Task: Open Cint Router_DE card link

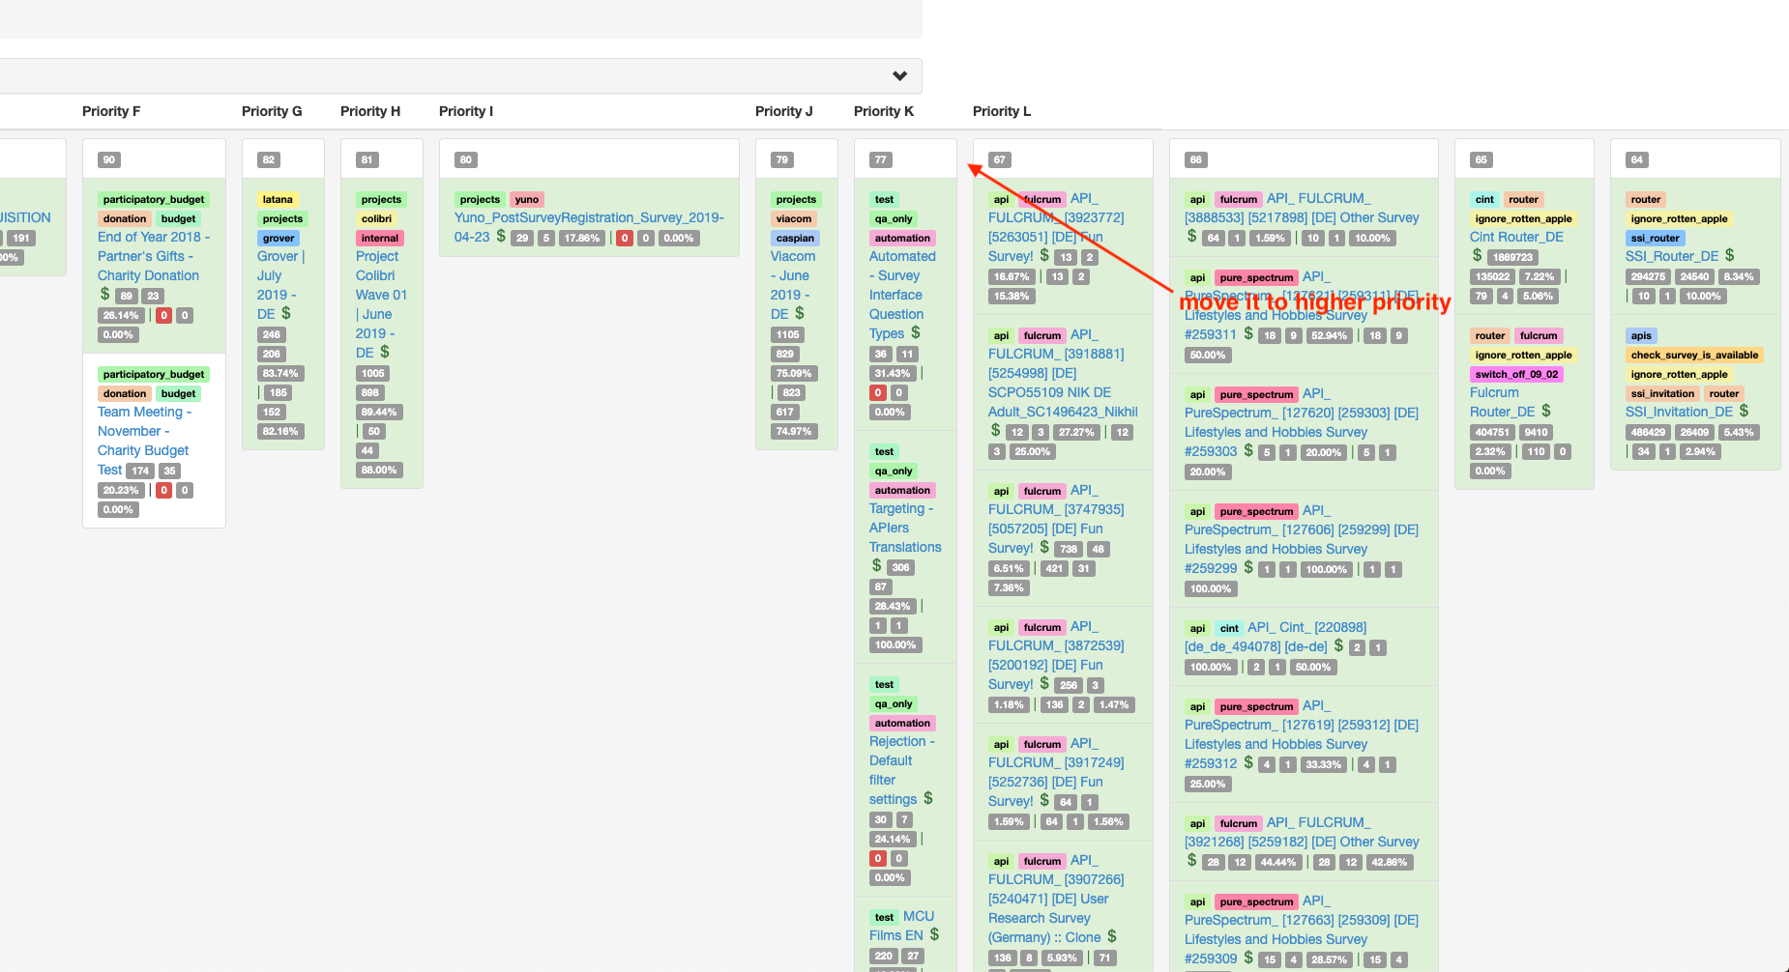Action: (1516, 237)
